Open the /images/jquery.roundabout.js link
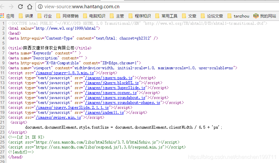279x163 pixels. click(x=115, y=98)
